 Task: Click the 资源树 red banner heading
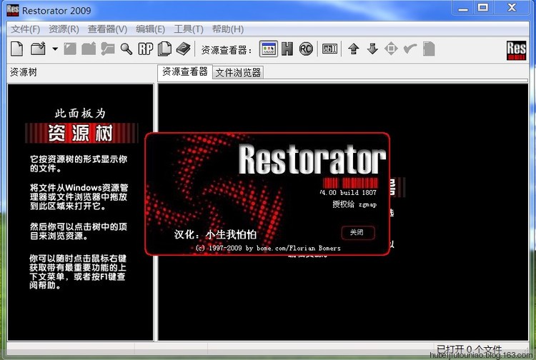[x=81, y=133]
